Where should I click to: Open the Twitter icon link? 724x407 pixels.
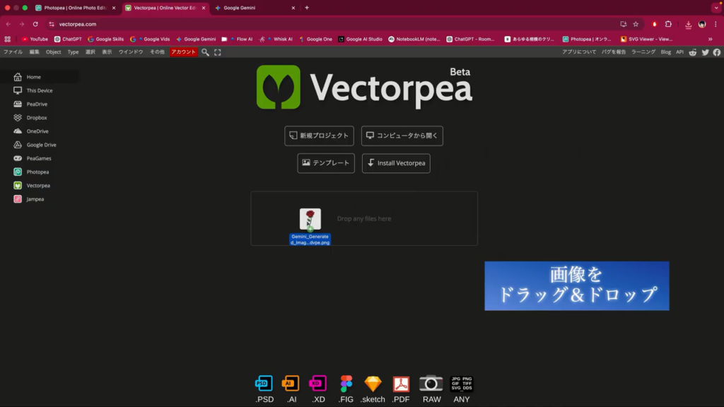coord(705,52)
